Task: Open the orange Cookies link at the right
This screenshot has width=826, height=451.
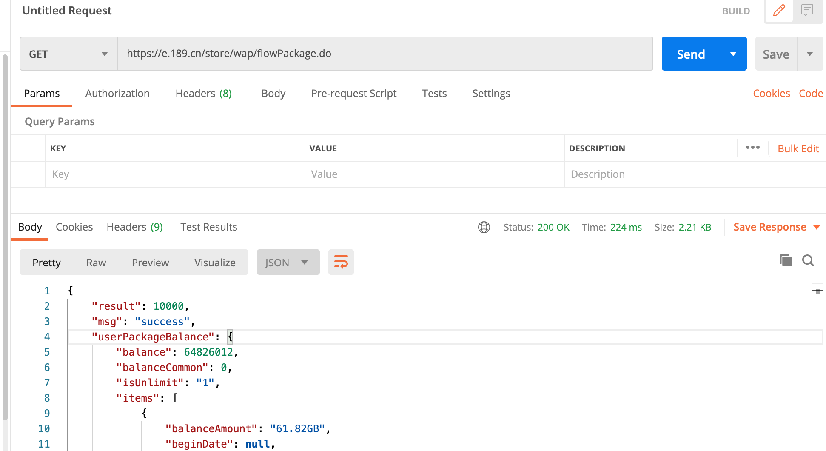Action: [772, 94]
